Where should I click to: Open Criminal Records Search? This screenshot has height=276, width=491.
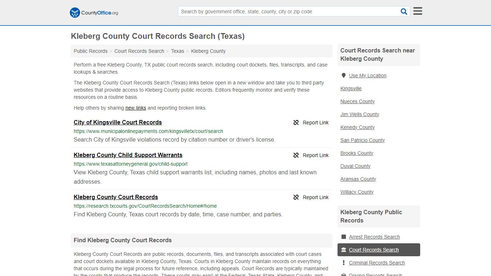point(377,263)
